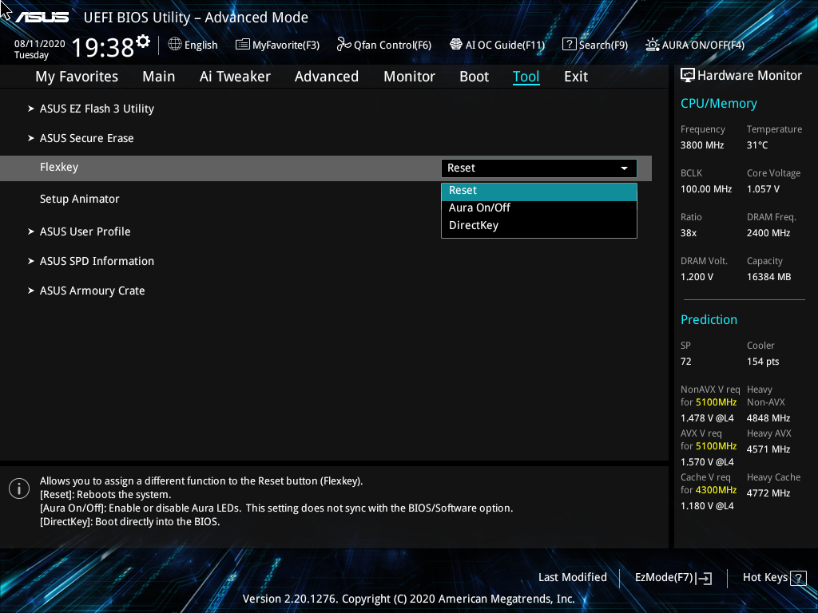Click Ratio value 38x
Screen dimensions: 818x613
coord(688,233)
